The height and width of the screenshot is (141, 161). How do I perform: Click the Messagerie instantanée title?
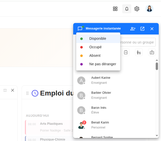click(103, 28)
